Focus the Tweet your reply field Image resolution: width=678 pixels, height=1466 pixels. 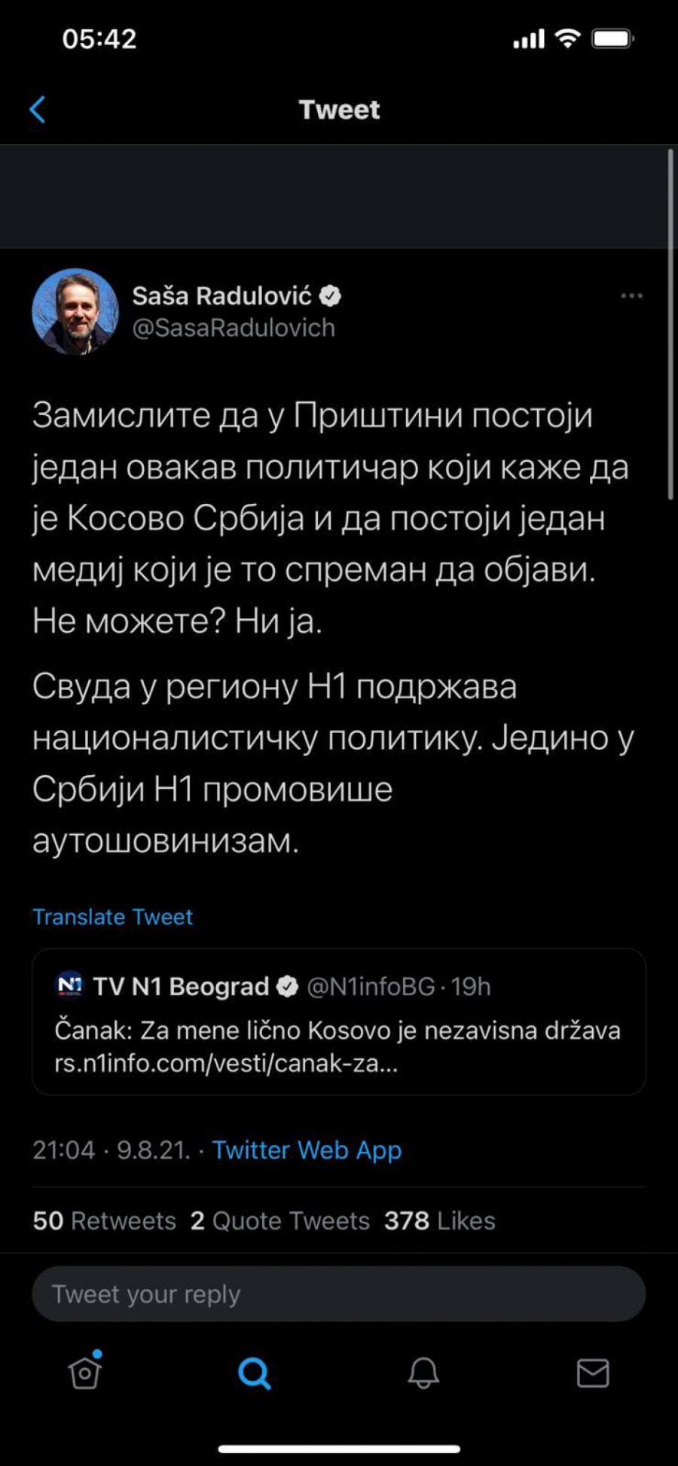[x=338, y=1294]
